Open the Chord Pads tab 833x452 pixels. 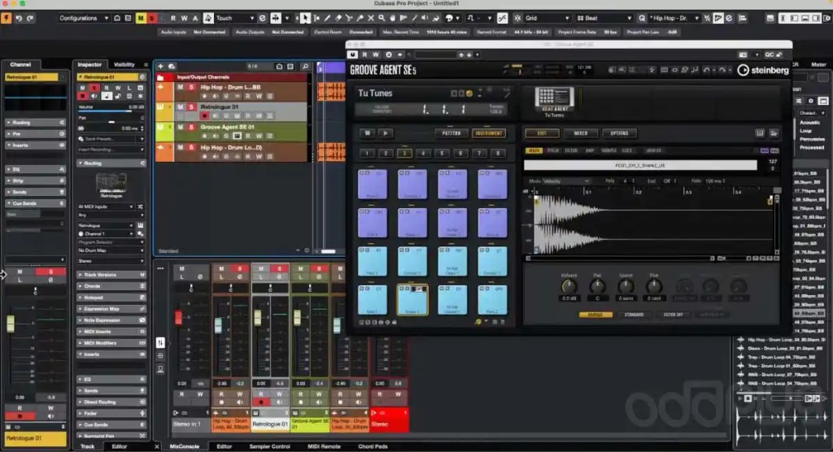pyautogui.click(x=373, y=446)
